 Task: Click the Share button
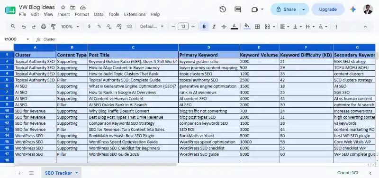tap(285, 9)
